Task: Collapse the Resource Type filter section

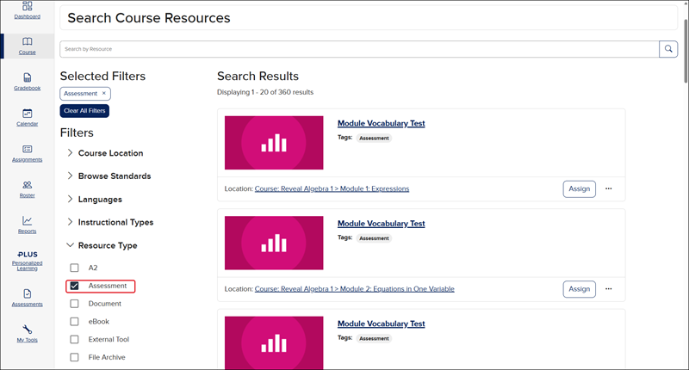Action: point(71,245)
